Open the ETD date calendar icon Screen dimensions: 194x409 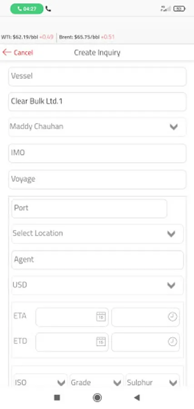tap(101, 341)
